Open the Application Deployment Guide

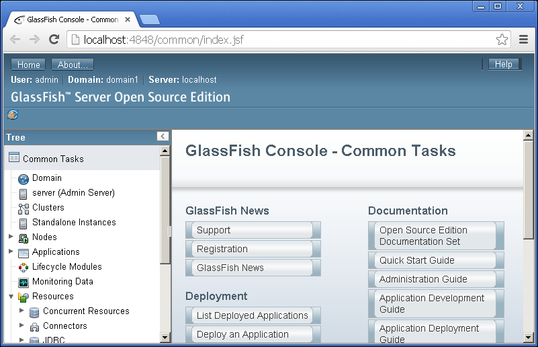pos(436,332)
